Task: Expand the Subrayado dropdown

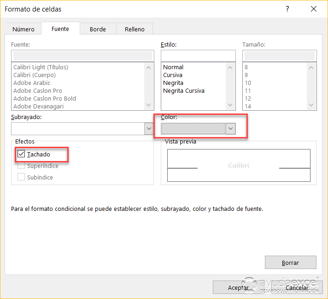Action: tap(148, 129)
